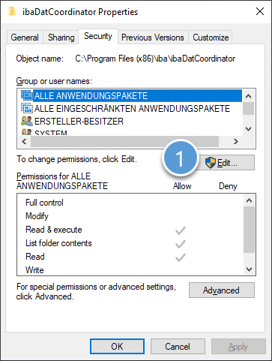Click up arrow of permissions scrollbar

tap(249, 200)
